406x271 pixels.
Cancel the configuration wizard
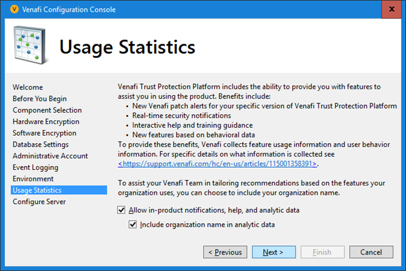coord(371,252)
